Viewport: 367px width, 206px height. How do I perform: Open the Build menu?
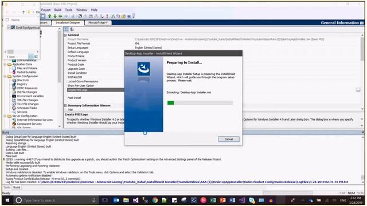(x=57, y=10)
